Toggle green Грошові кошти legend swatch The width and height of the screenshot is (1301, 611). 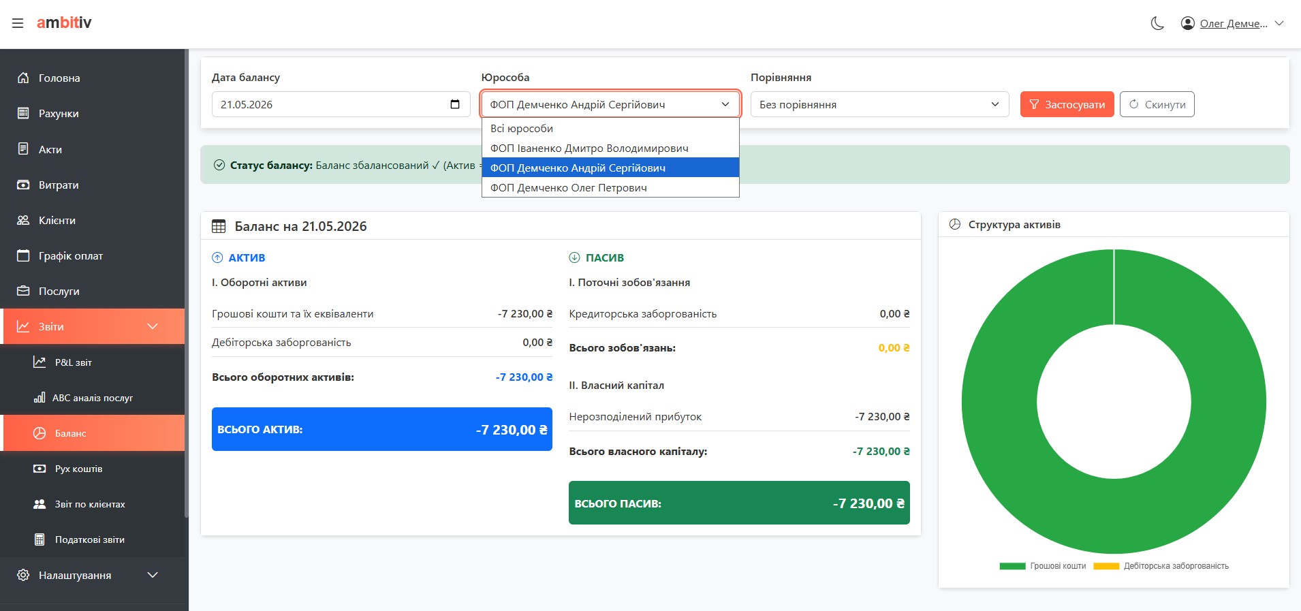(1012, 566)
